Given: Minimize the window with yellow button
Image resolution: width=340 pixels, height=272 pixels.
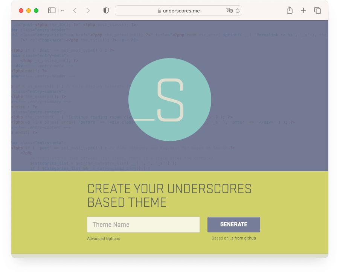Looking at the screenshot, I should point(29,11).
